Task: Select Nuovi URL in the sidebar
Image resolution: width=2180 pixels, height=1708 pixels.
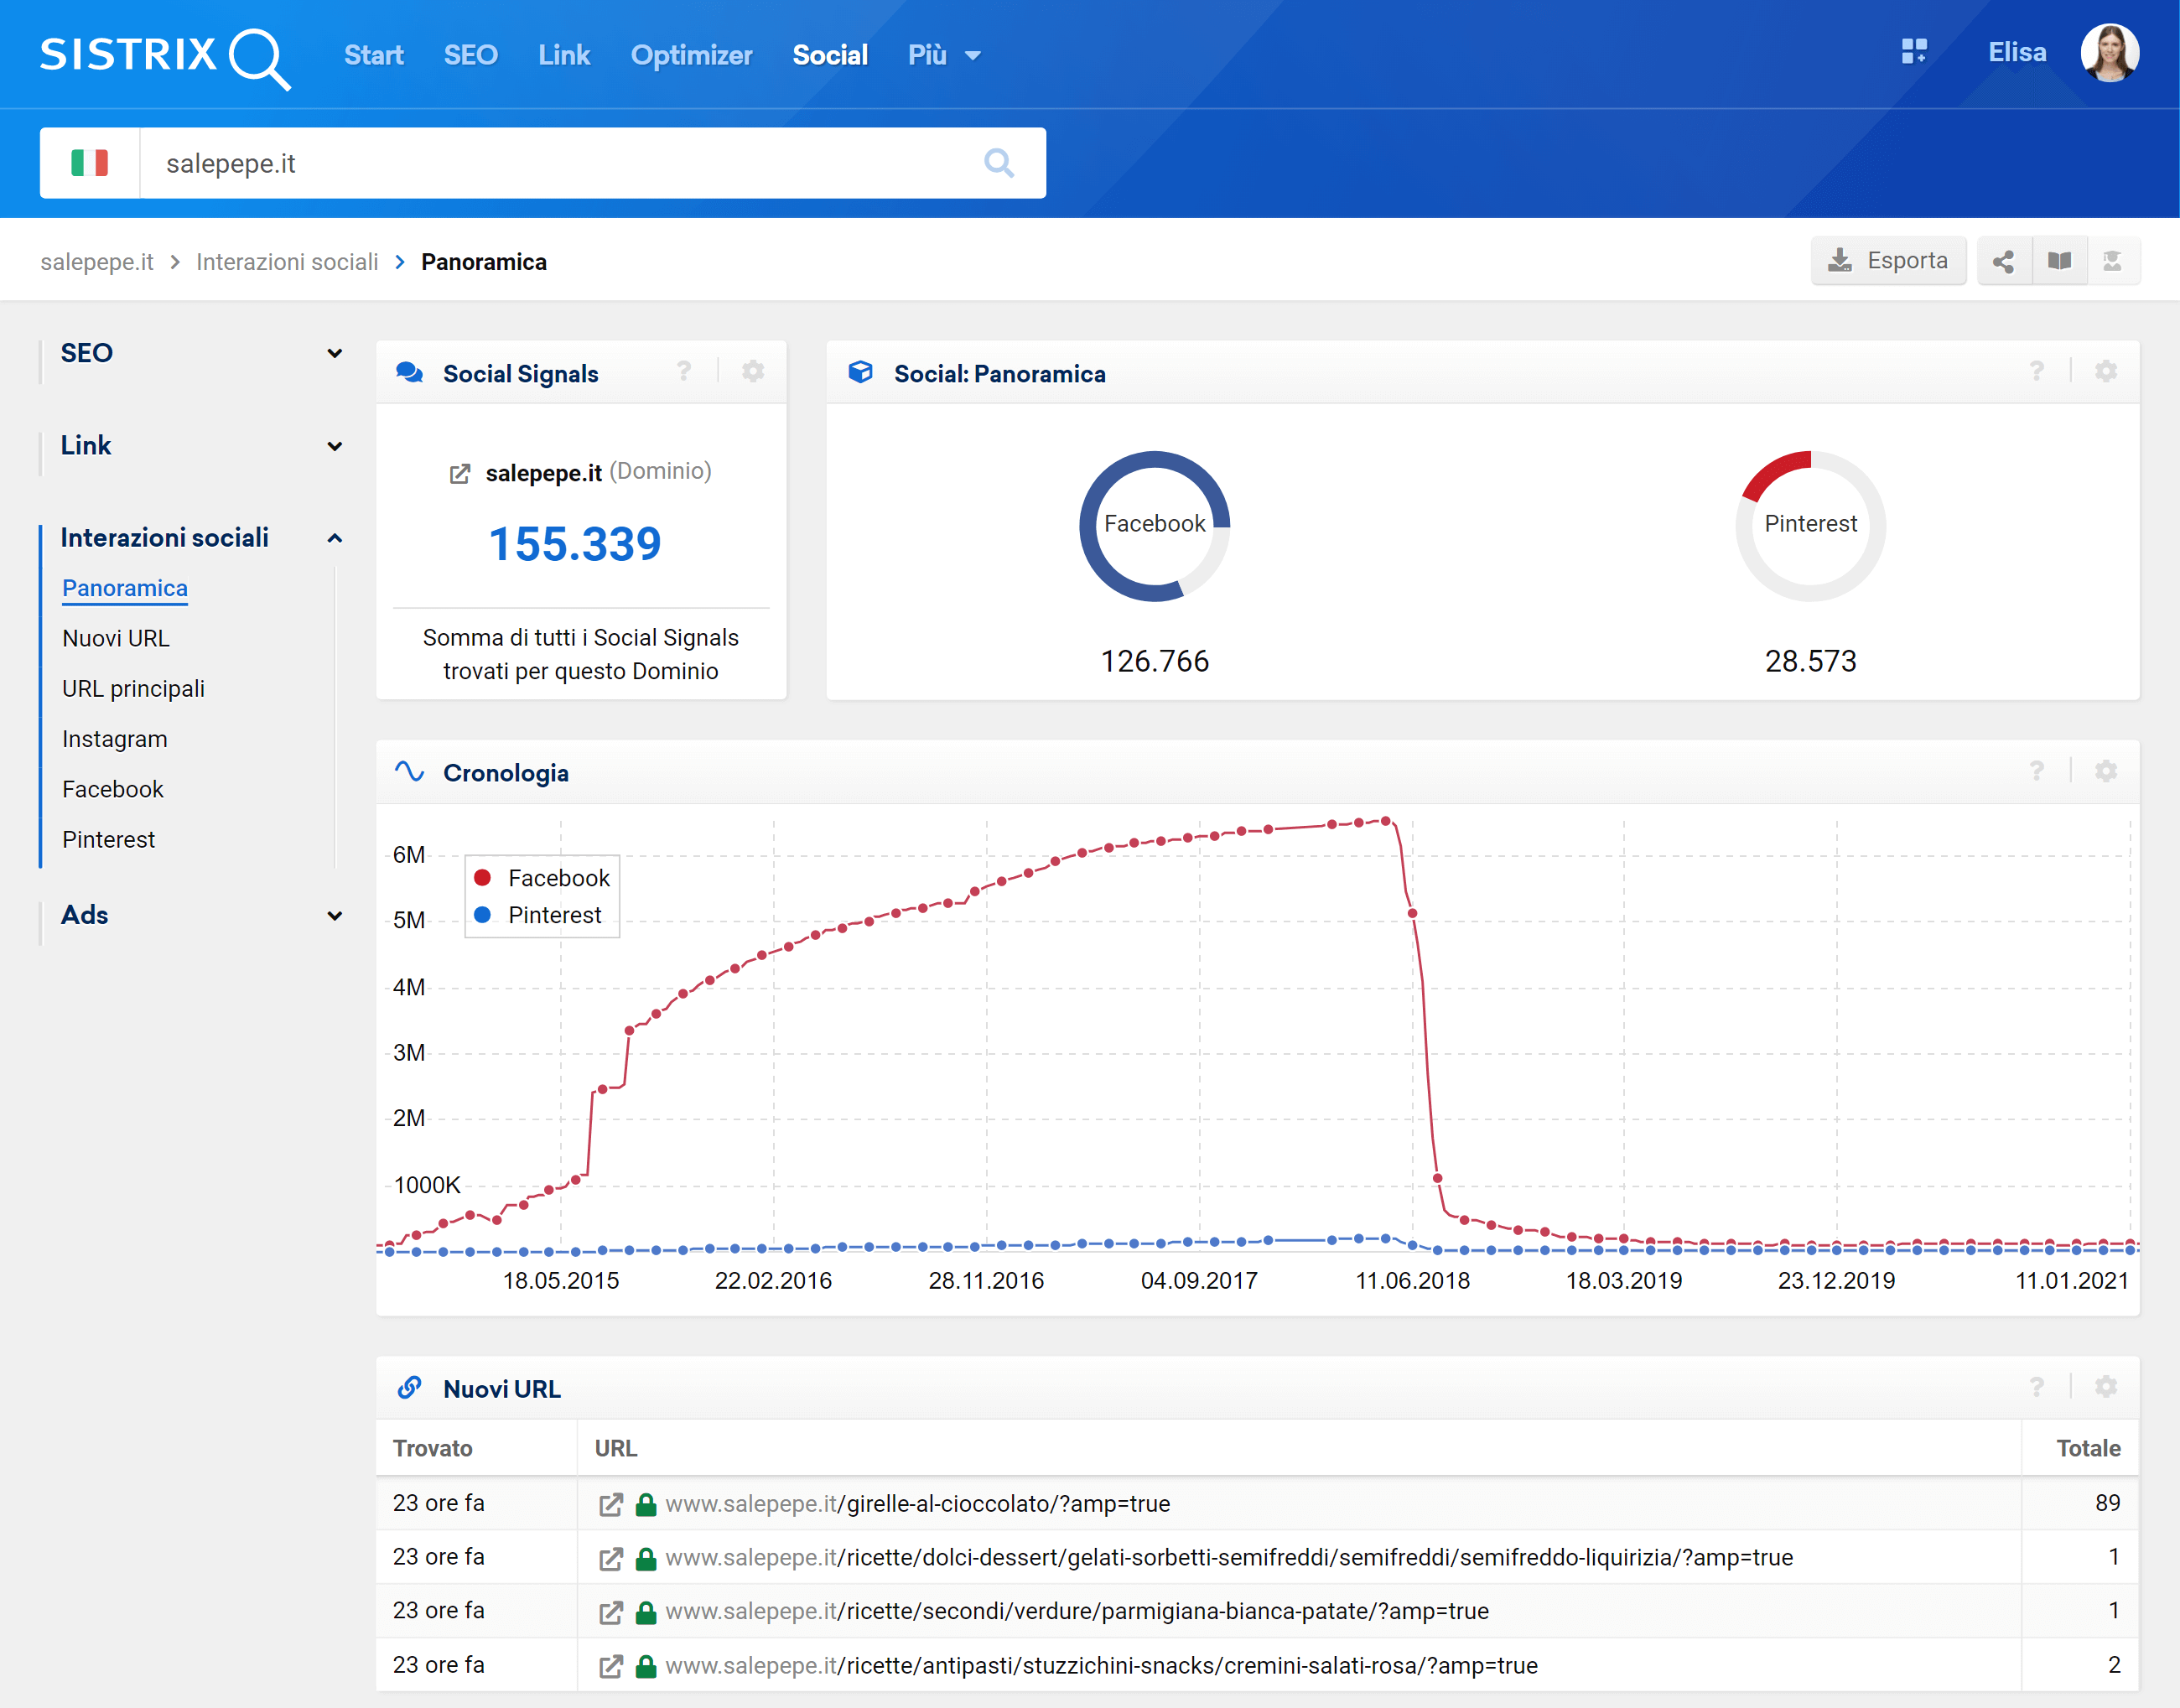Action: pyautogui.click(x=116, y=638)
